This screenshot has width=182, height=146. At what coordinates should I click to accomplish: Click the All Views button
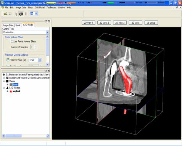[x=151, y=23]
